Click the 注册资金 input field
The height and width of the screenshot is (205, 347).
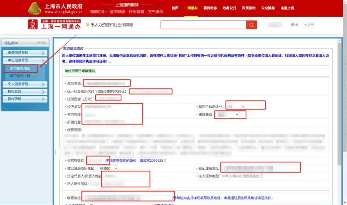[x=108, y=98]
